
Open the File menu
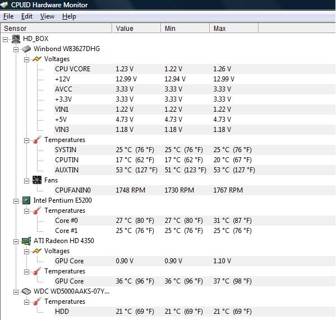pyautogui.click(x=8, y=16)
